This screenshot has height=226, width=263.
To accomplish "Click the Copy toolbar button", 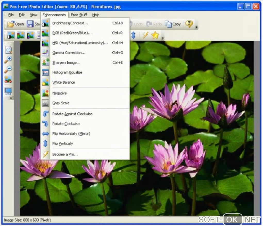I will pyautogui.click(x=172, y=24).
